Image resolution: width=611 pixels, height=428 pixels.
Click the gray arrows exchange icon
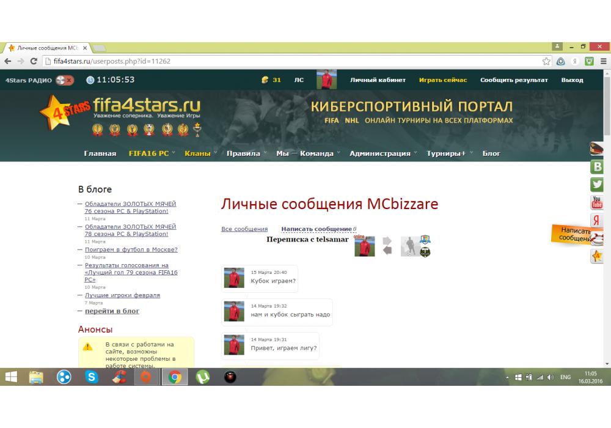click(387, 246)
